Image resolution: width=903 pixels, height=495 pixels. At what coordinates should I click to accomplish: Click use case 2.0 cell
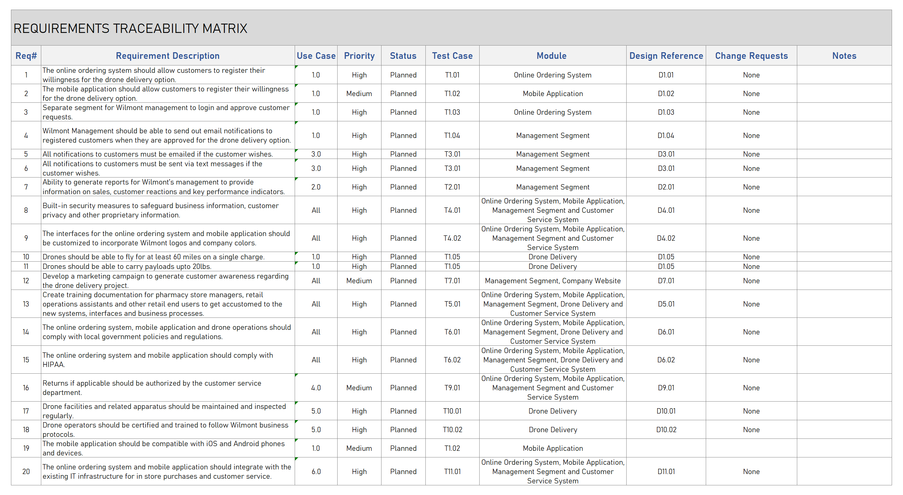[x=316, y=187]
